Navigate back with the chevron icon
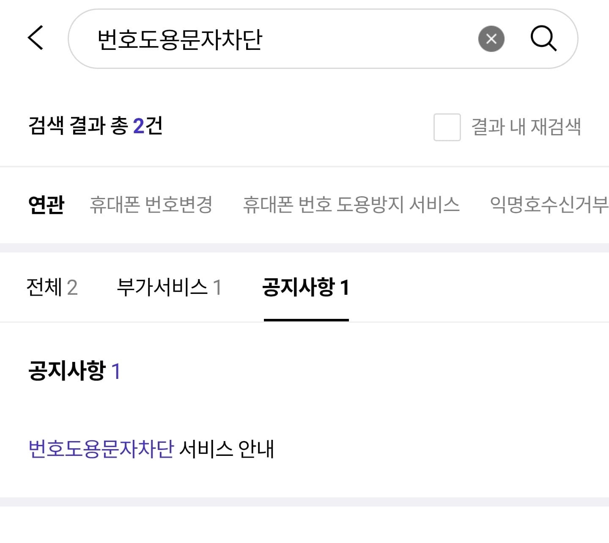Image resolution: width=609 pixels, height=543 pixels. coord(36,38)
